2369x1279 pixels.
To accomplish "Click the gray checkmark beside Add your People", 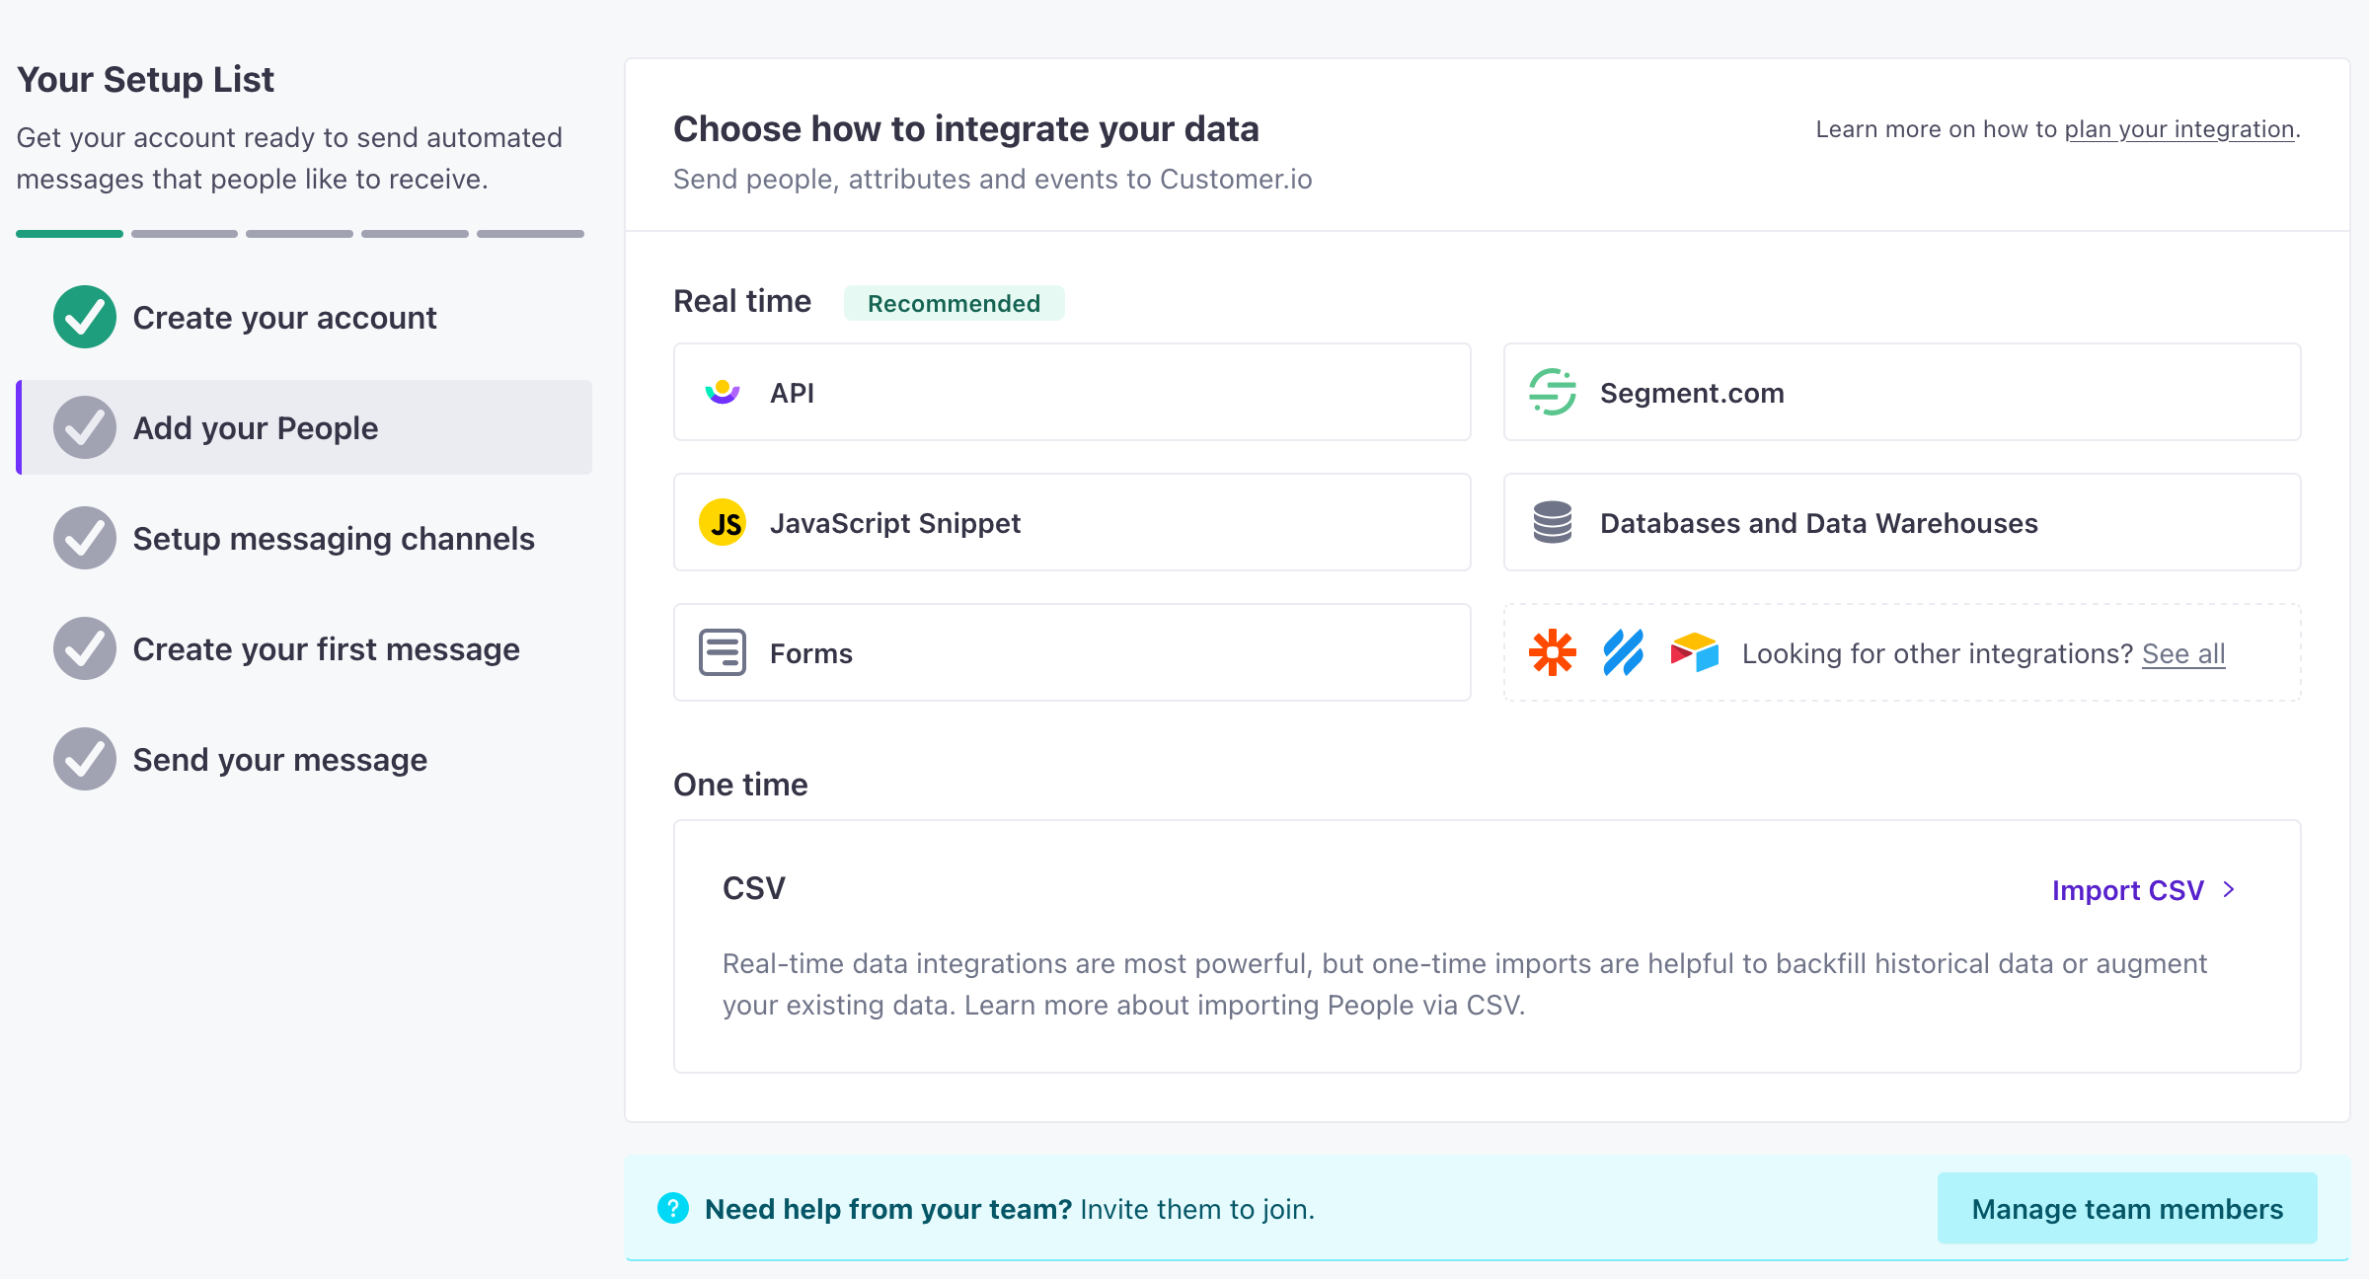I will [x=85, y=427].
